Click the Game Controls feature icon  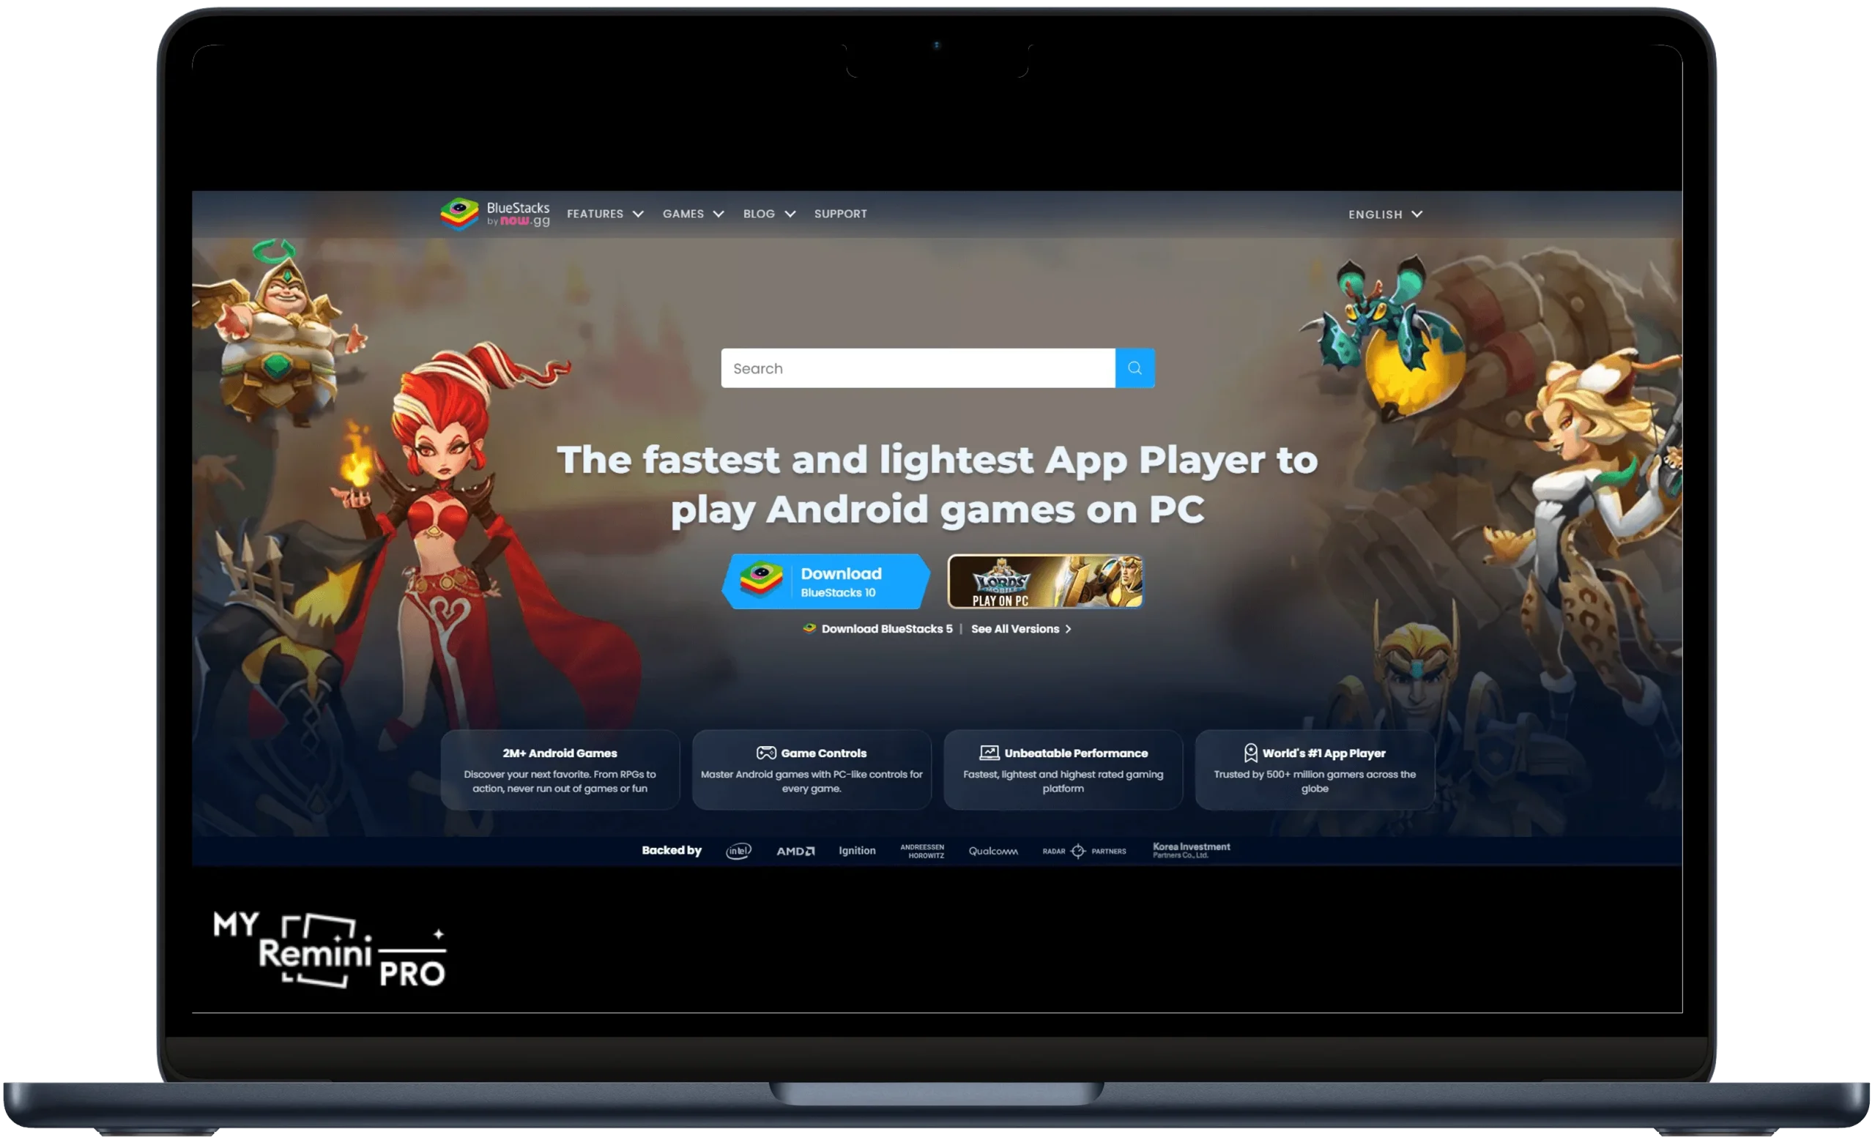[765, 753]
